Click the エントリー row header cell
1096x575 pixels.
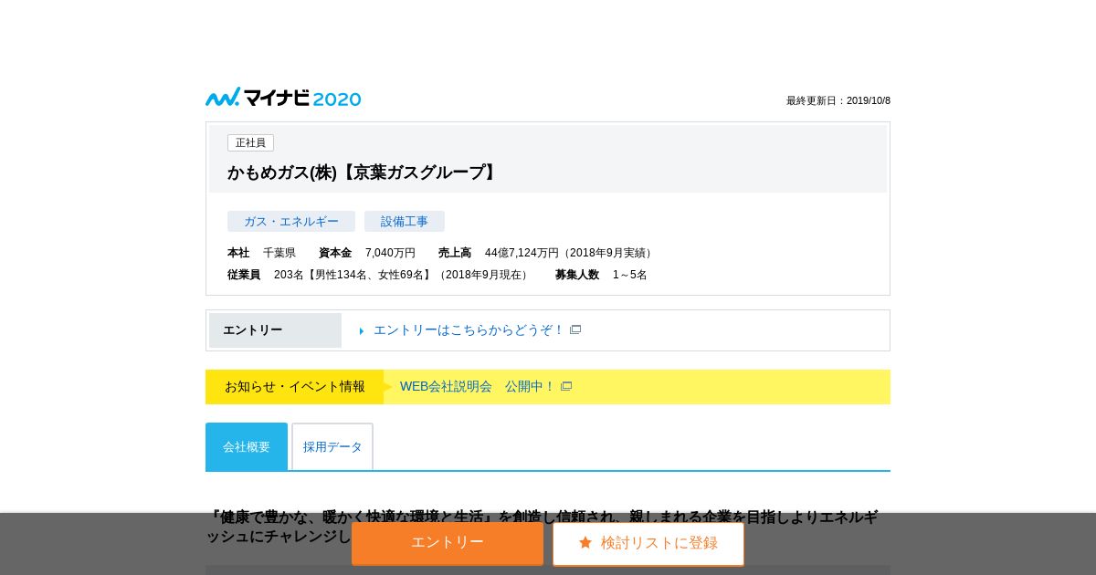(x=275, y=330)
